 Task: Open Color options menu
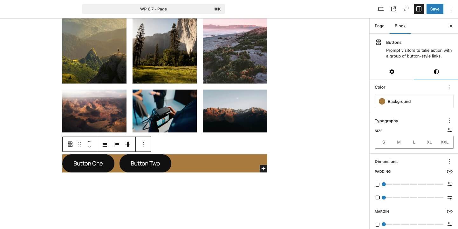click(x=449, y=87)
